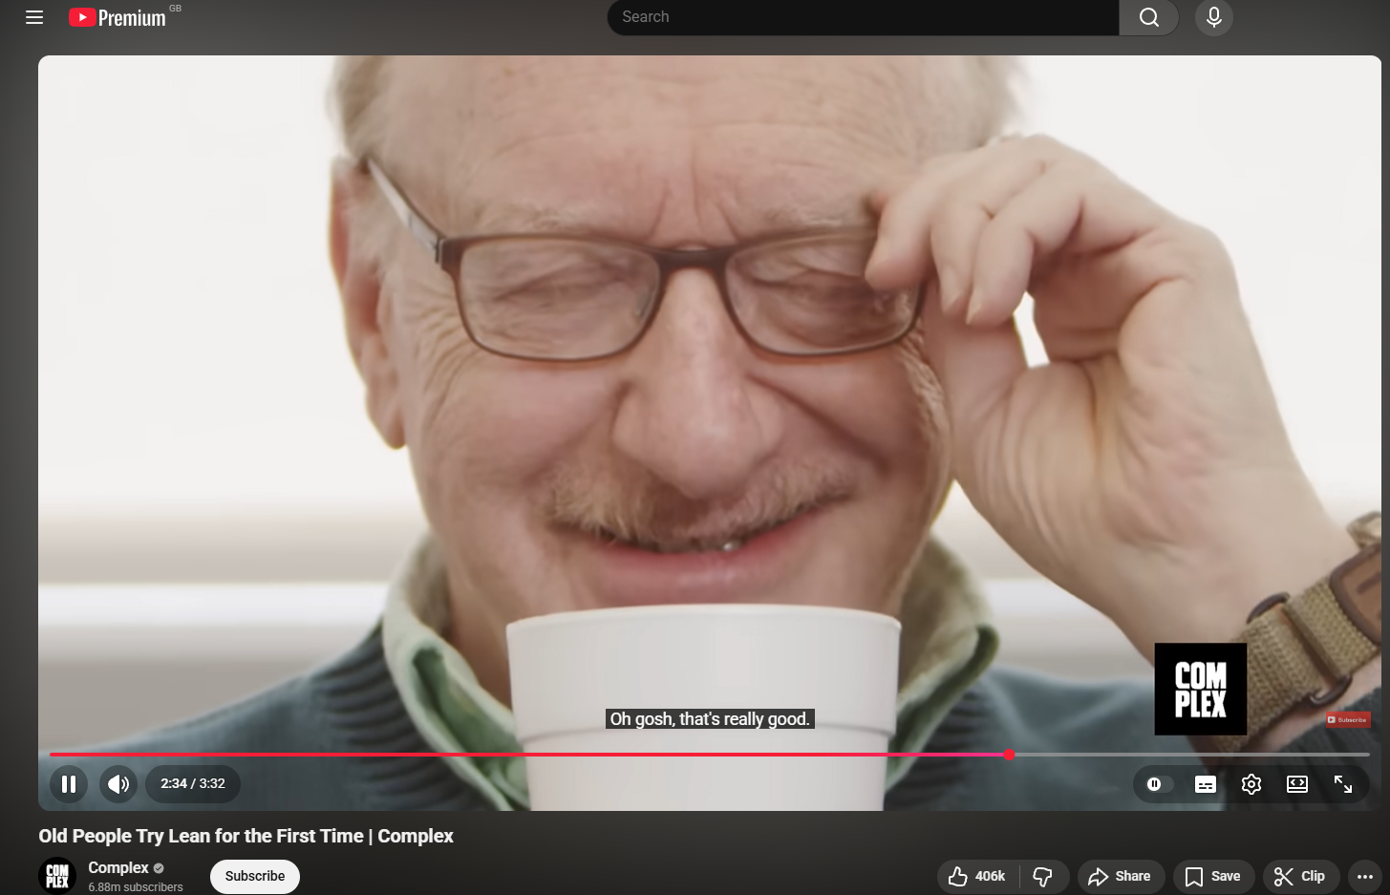Enter full screen mode
Screen dimensions: 1390x895
1343,784
